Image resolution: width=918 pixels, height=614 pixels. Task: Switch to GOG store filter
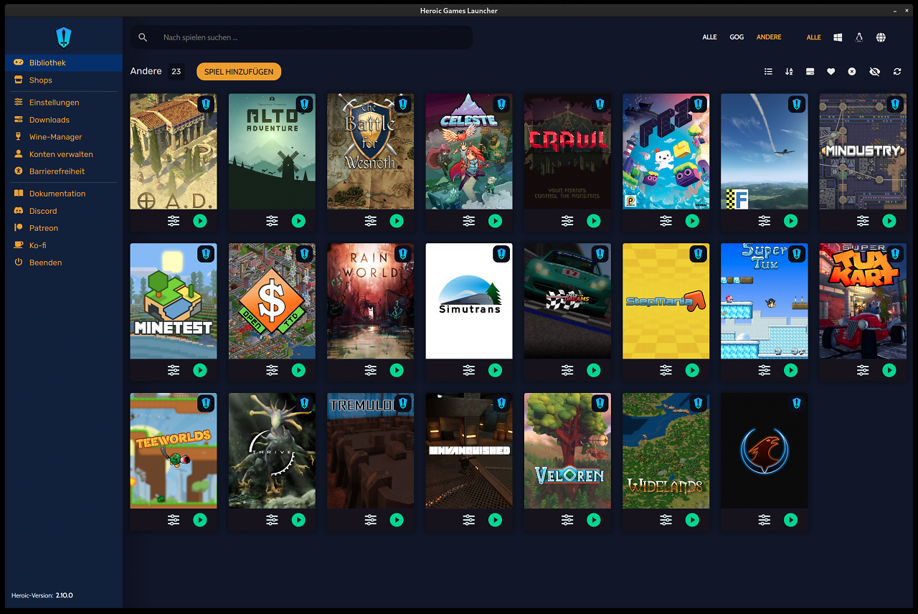pos(737,37)
